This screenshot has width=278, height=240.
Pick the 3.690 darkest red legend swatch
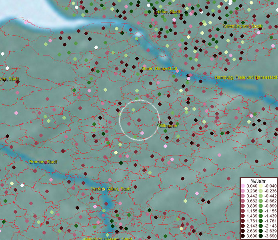(243, 236)
